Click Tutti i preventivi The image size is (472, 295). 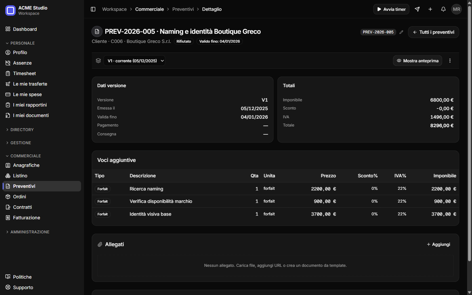(x=433, y=32)
